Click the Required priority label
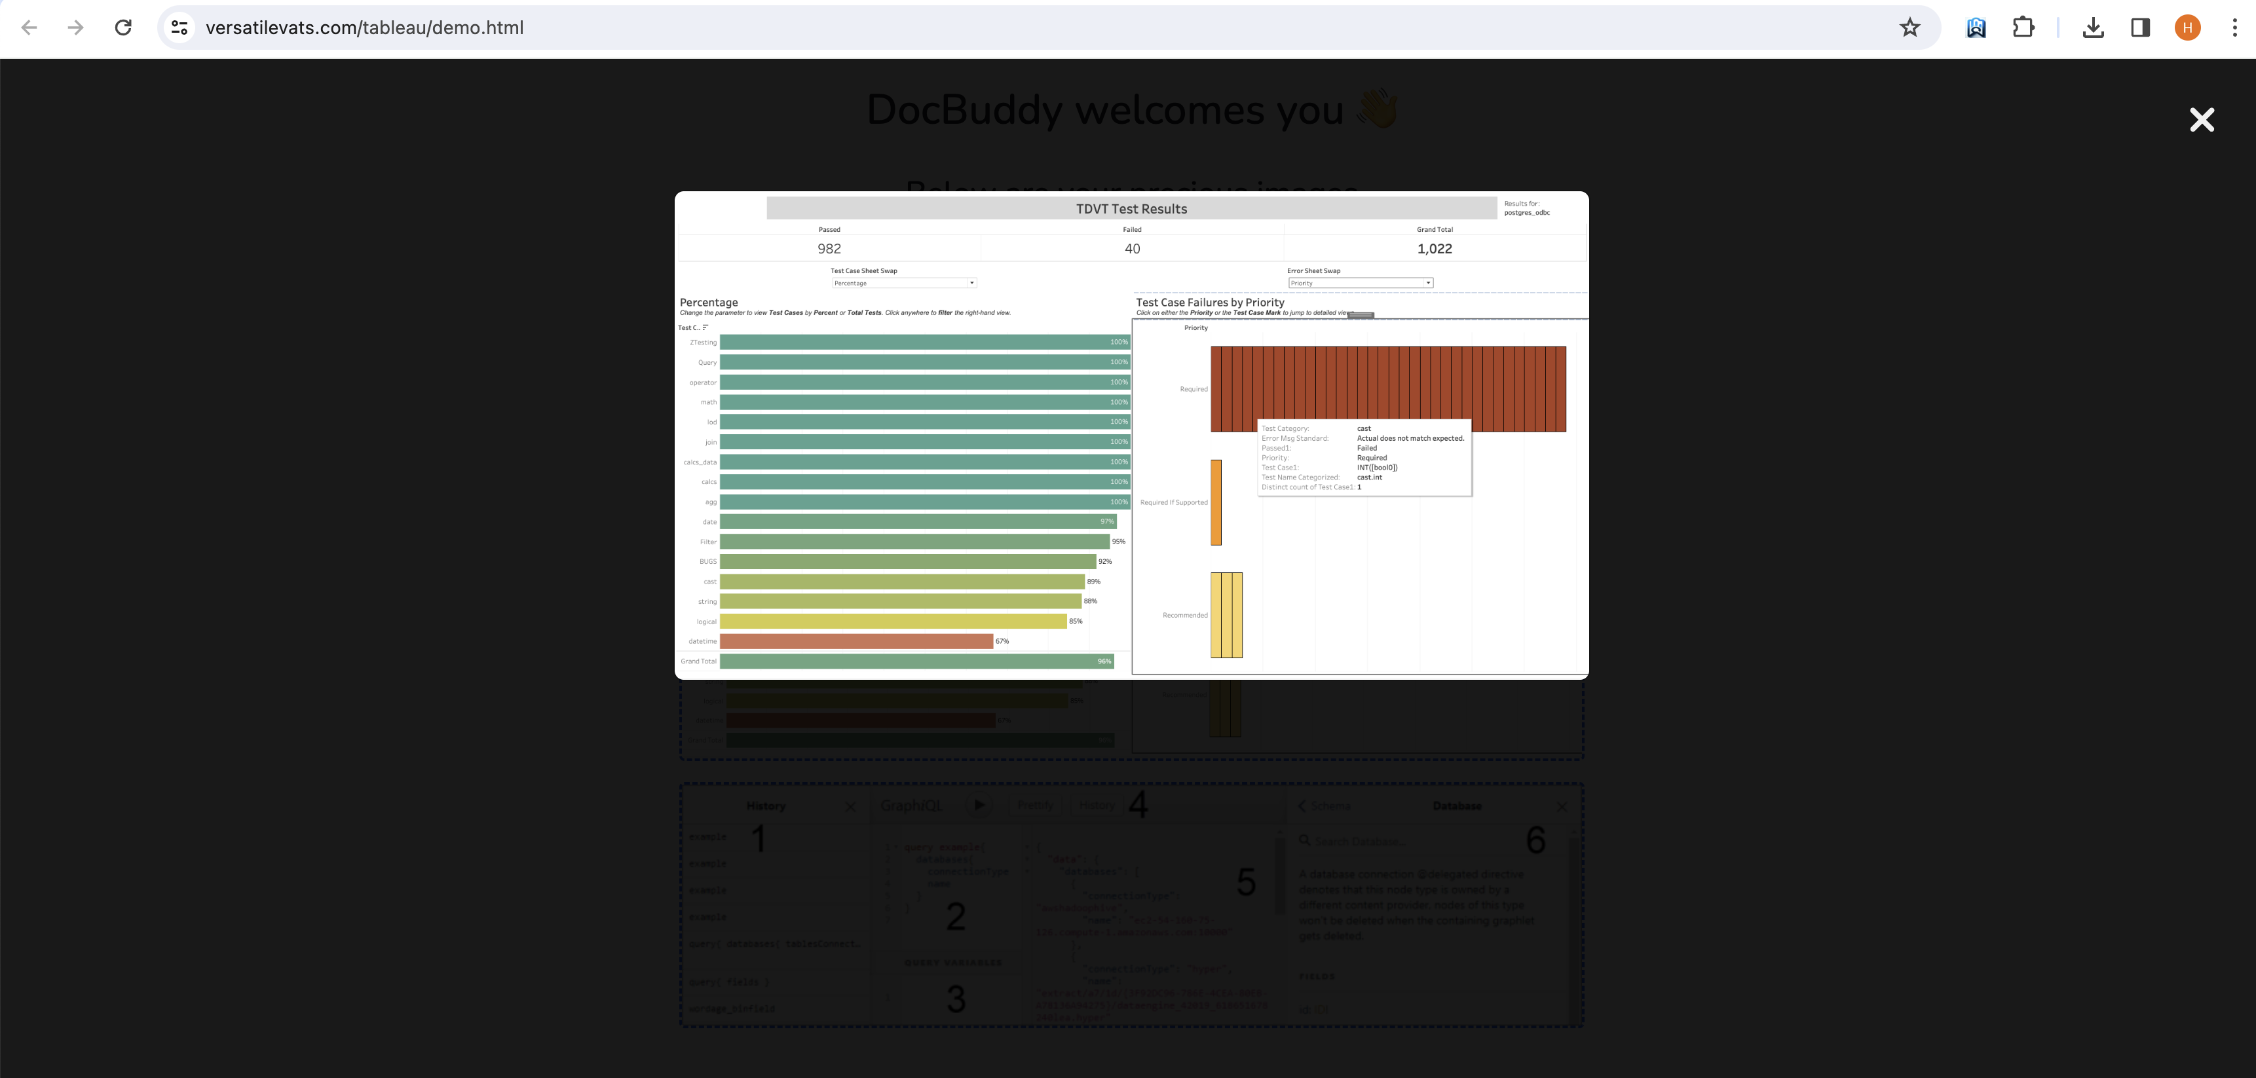The image size is (2256, 1078). point(1193,389)
